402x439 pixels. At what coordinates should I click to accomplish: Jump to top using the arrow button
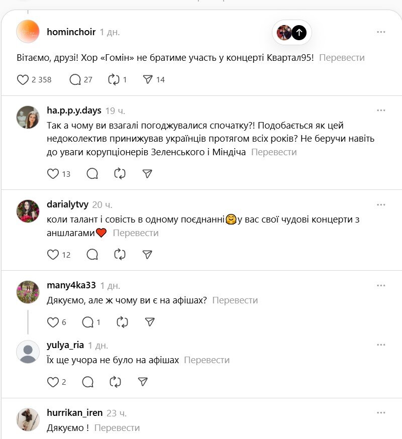[x=299, y=33]
